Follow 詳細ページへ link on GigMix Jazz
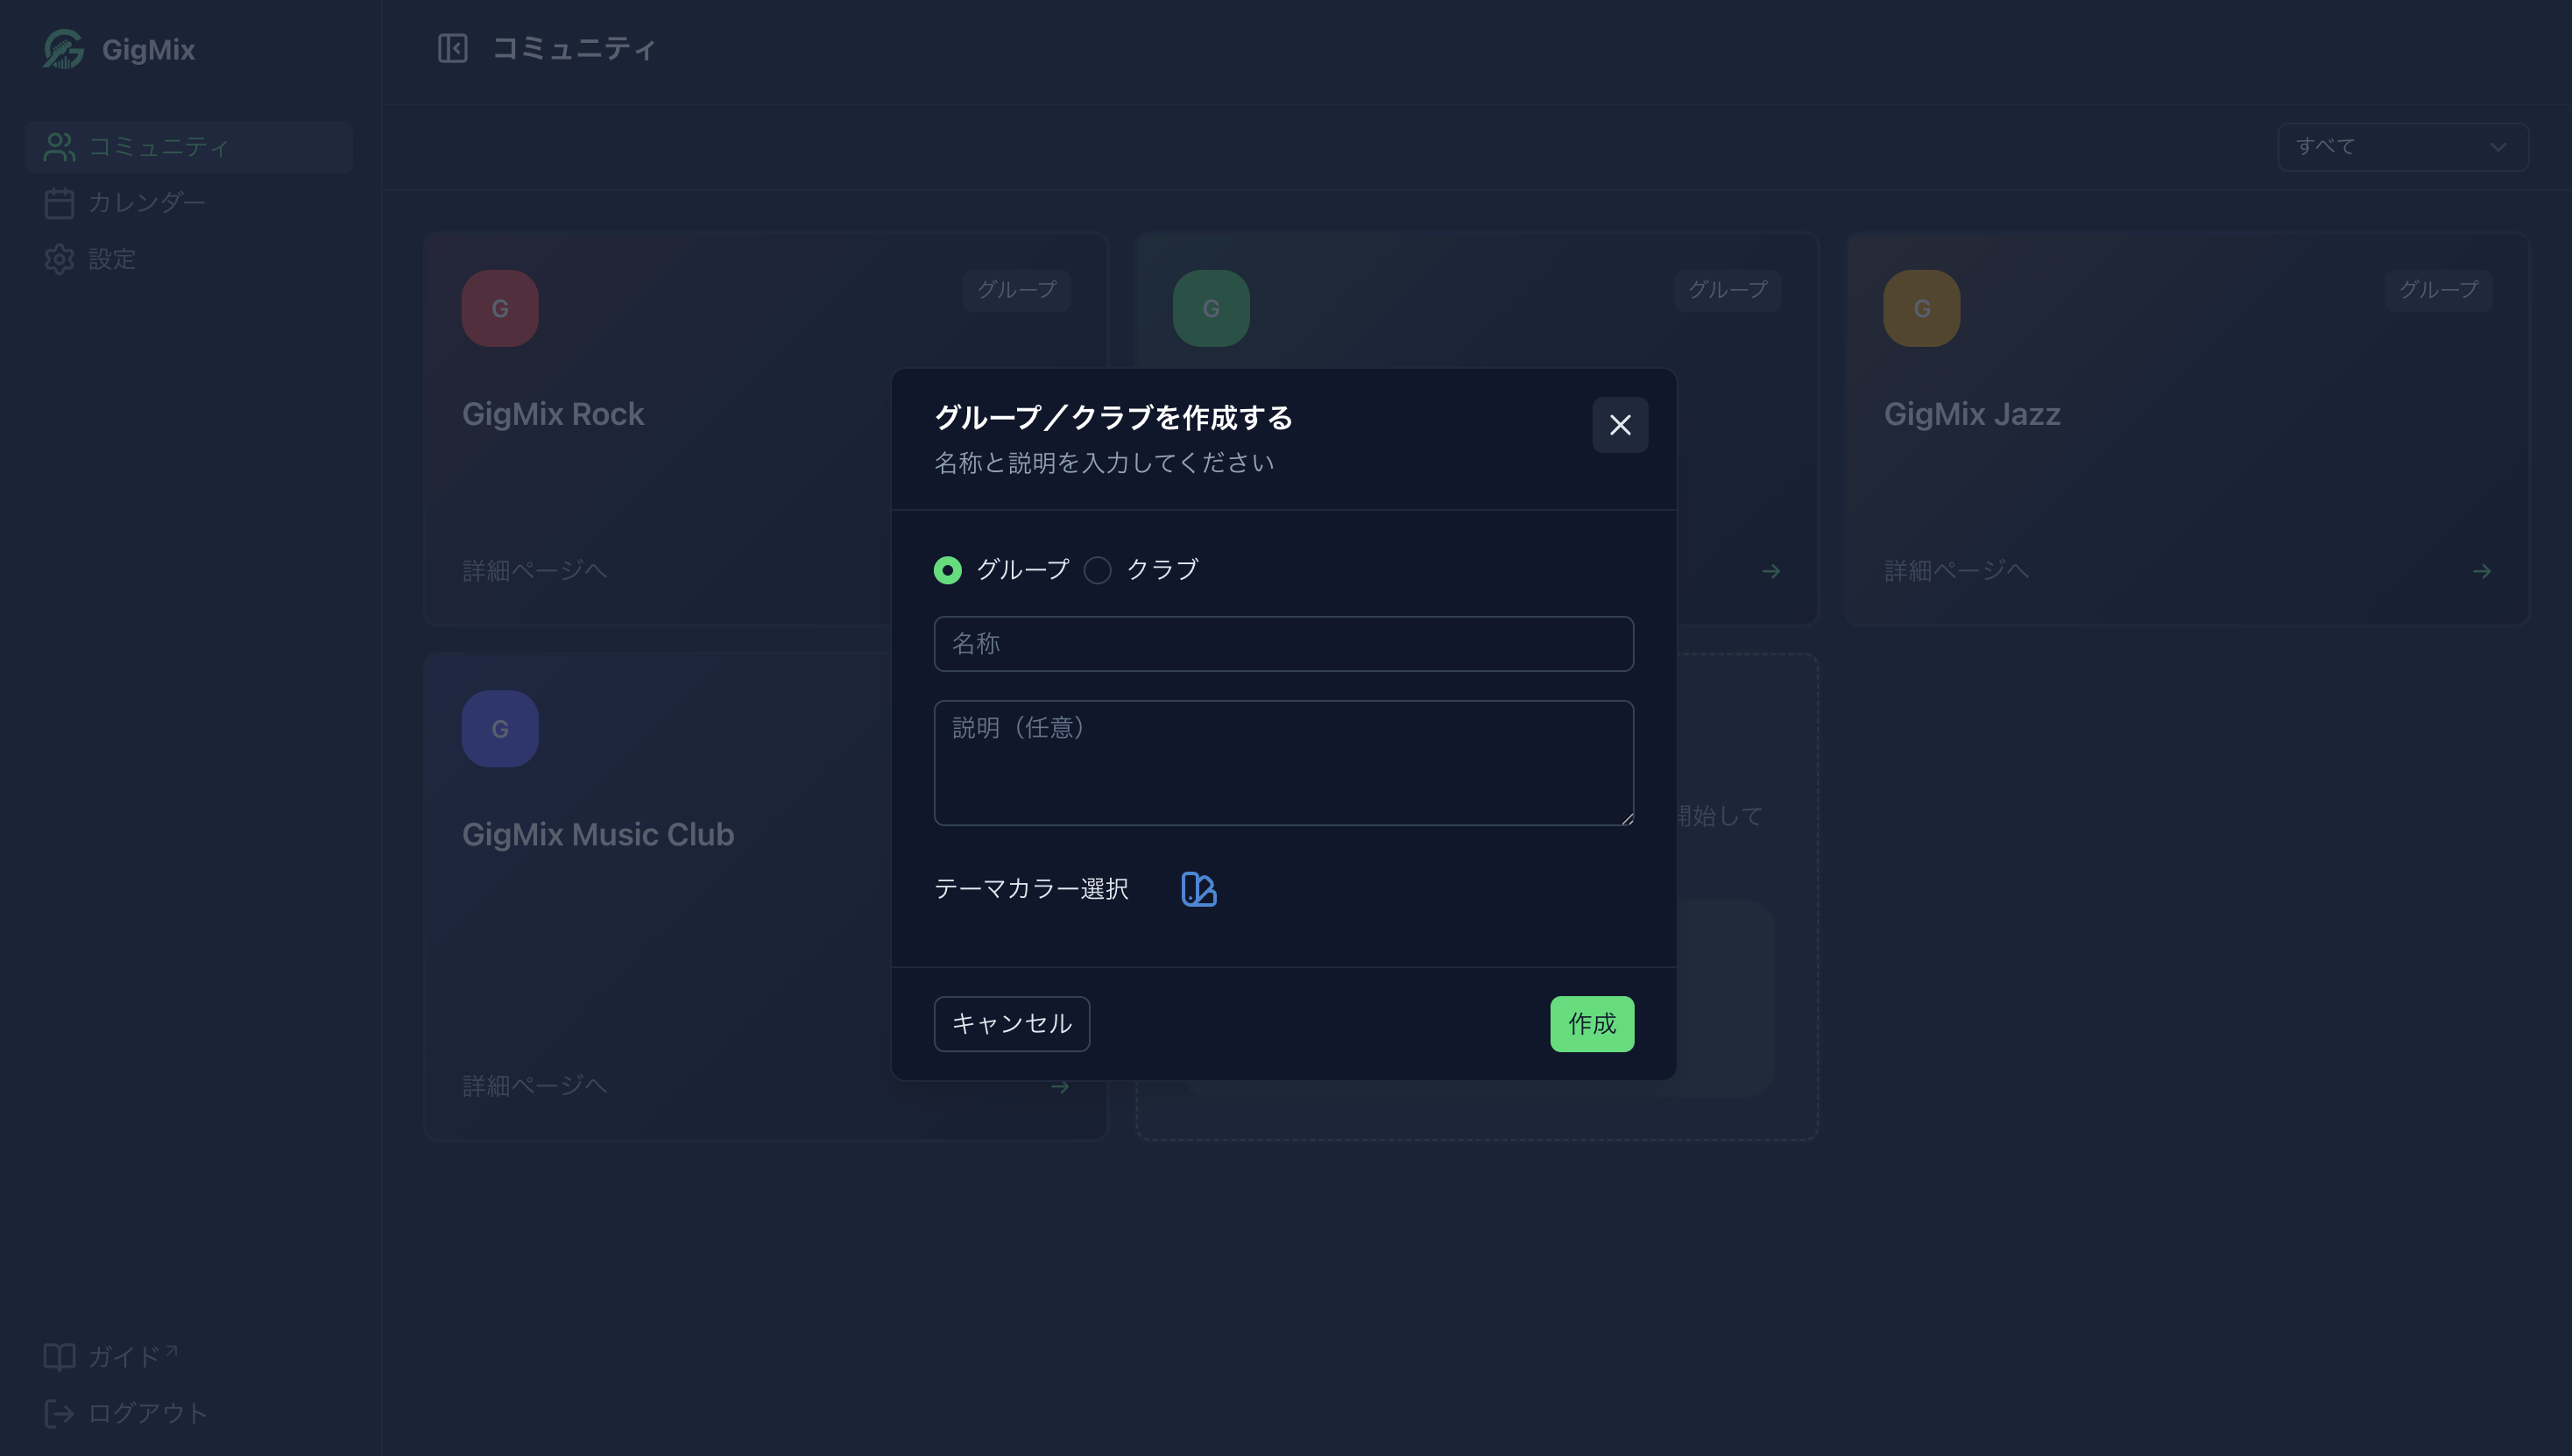The image size is (2572, 1456). (x=1957, y=571)
